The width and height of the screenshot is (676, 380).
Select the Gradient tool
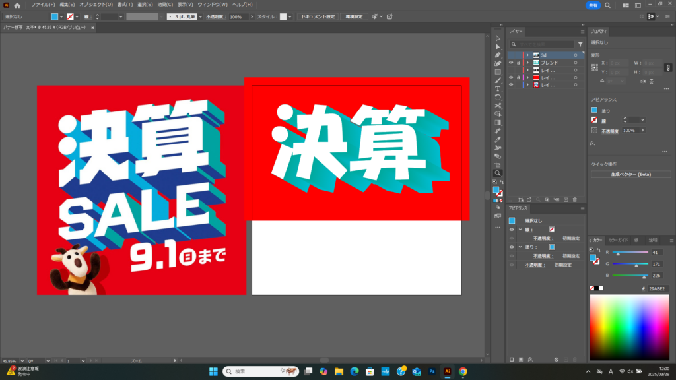[x=498, y=122]
